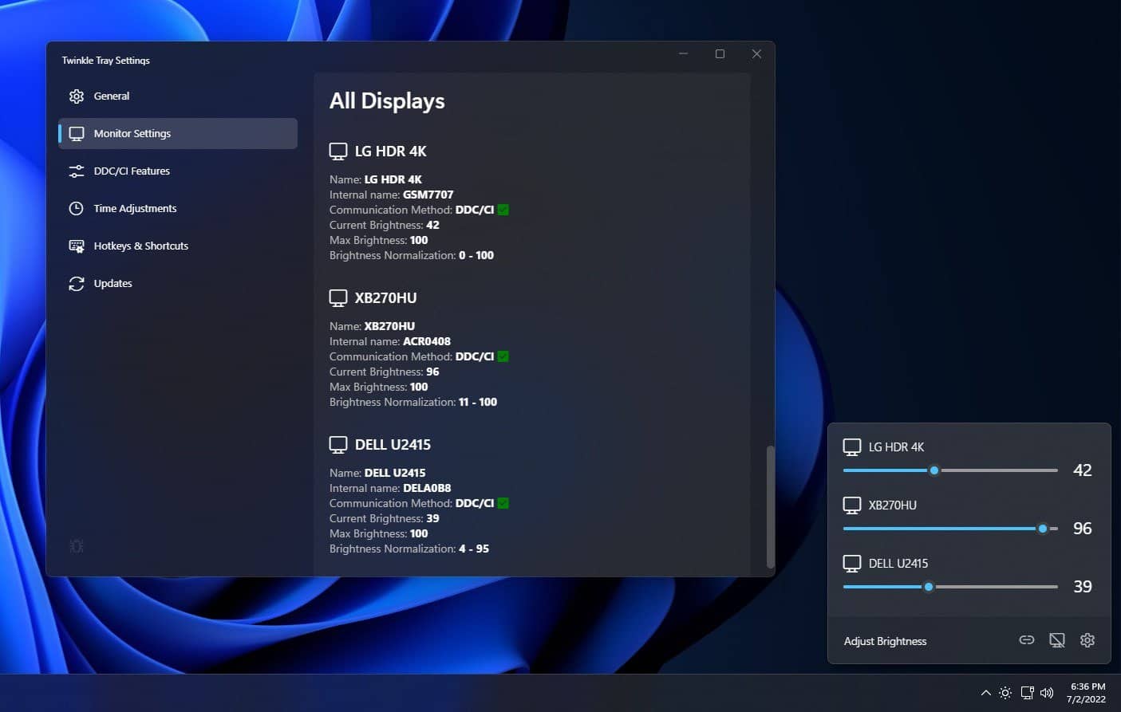Click the DDC/CI verification check for LG HDR 4K
Screen dimensions: 1121x712
click(x=503, y=210)
